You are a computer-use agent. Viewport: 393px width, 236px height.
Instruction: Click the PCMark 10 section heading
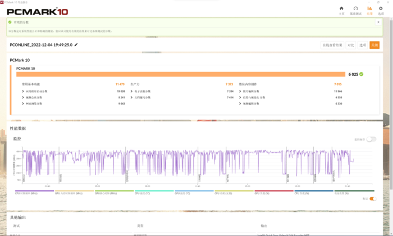coord(20,60)
